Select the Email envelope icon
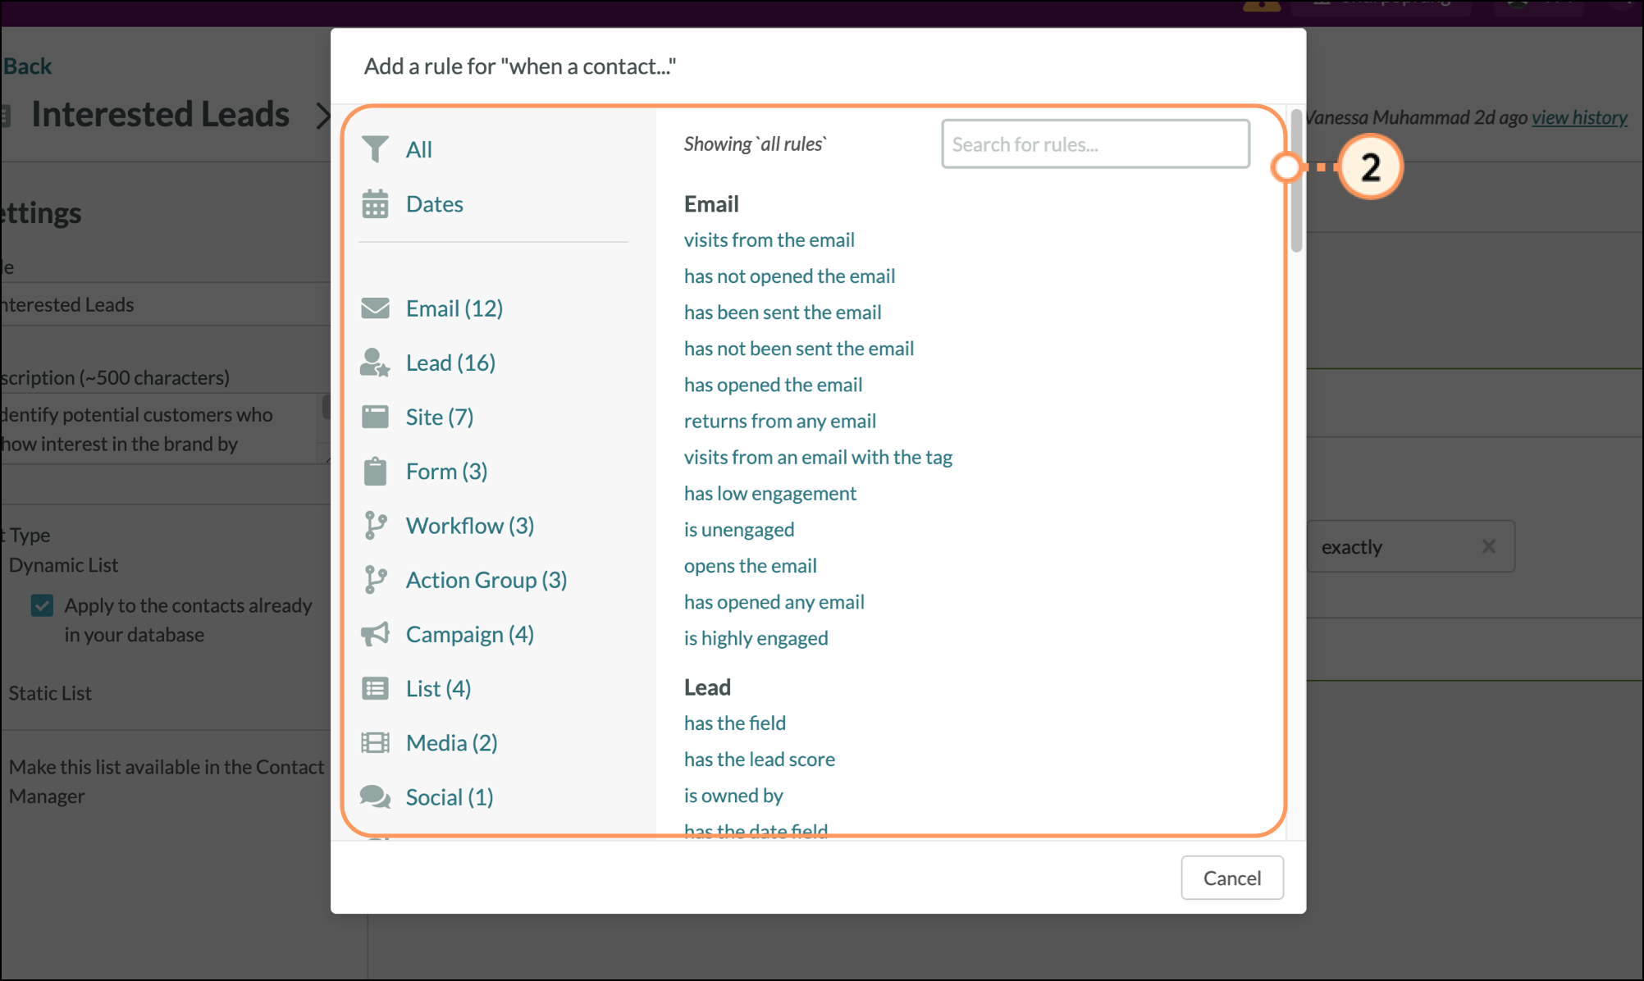The width and height of the screenshot is (1644, 981). click(375, 308)
